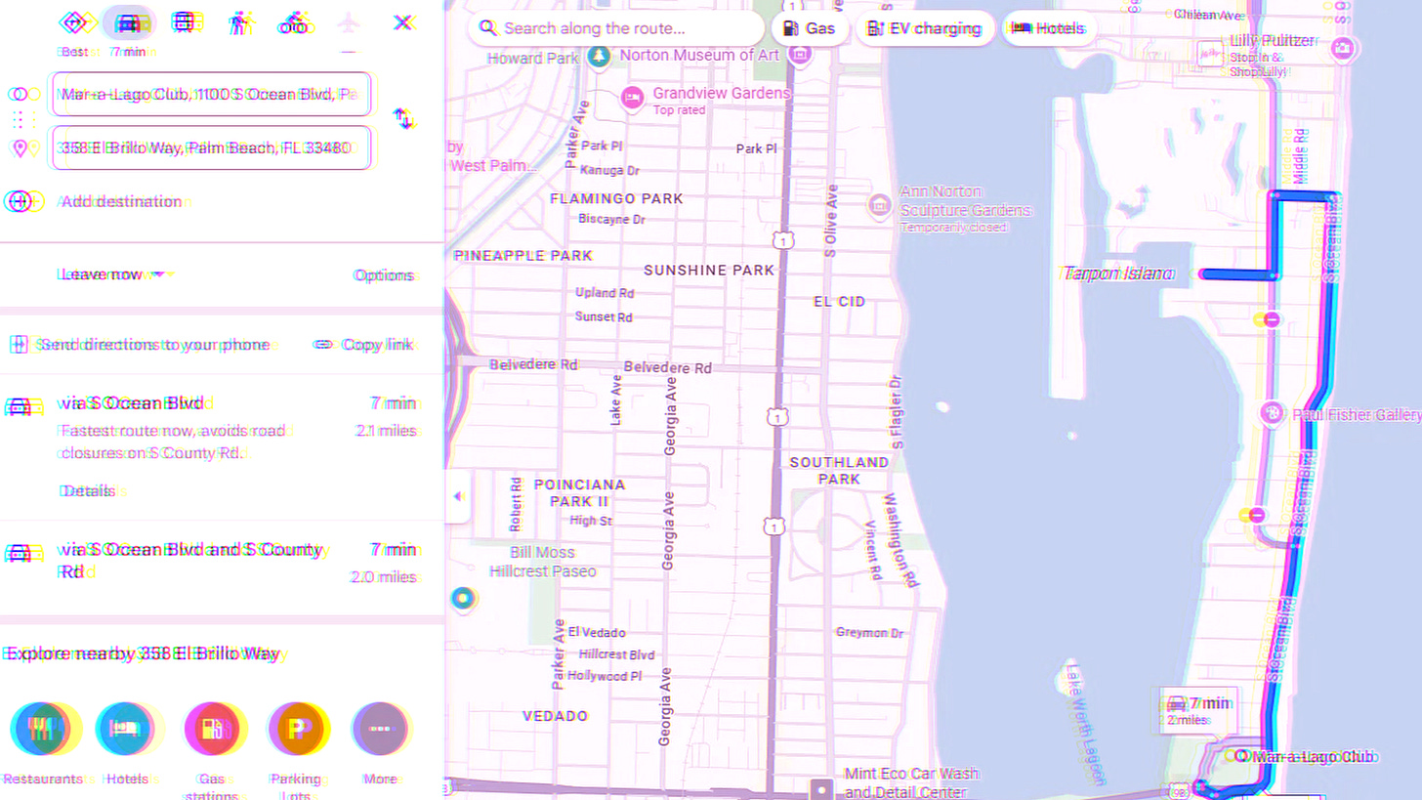Open the Mint Eco Car Wash pin

823,787
